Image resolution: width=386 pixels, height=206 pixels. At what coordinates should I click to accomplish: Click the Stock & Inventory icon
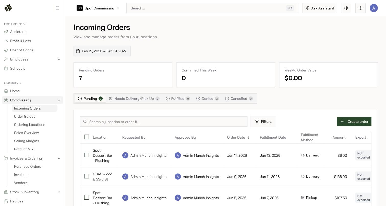[6, 192]
